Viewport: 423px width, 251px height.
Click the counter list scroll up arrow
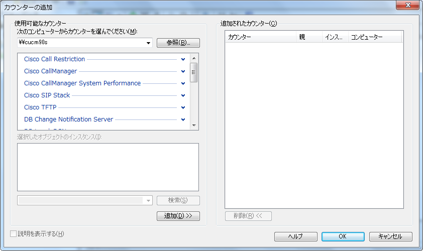click(194, 58)
